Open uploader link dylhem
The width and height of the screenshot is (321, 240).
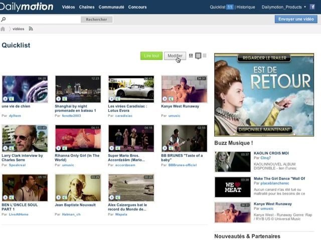(x=15, y=115)
